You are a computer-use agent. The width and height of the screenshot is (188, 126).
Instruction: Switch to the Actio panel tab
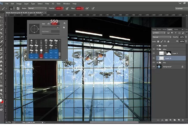tap(164, 29)
